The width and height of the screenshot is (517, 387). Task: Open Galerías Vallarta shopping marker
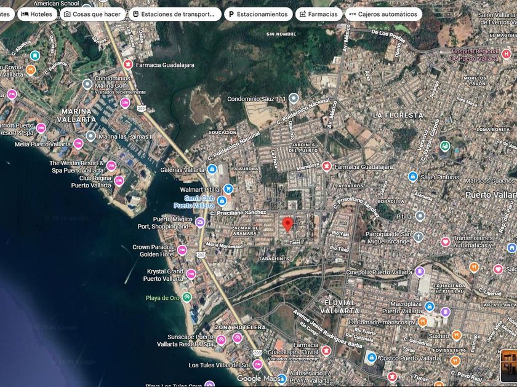tap(212, 169)
